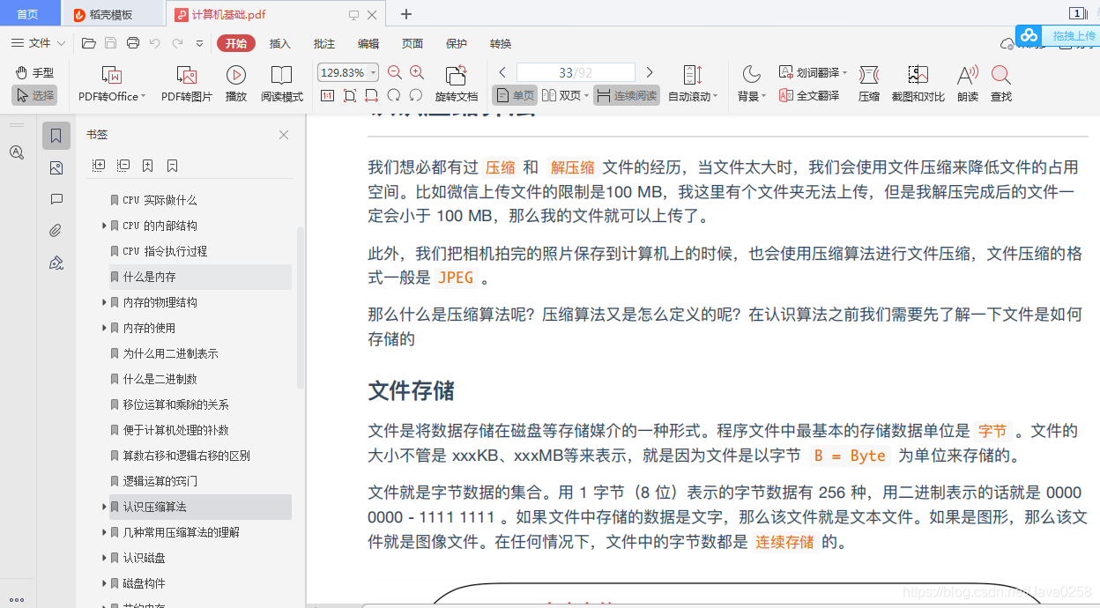Set view to actual size 1:1

pos(327,95)
